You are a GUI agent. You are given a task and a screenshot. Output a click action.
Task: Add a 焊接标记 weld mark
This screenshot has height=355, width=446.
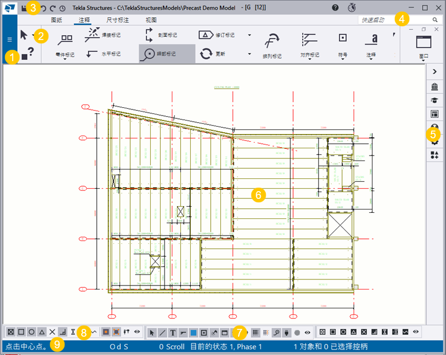(x=102, y=35)
